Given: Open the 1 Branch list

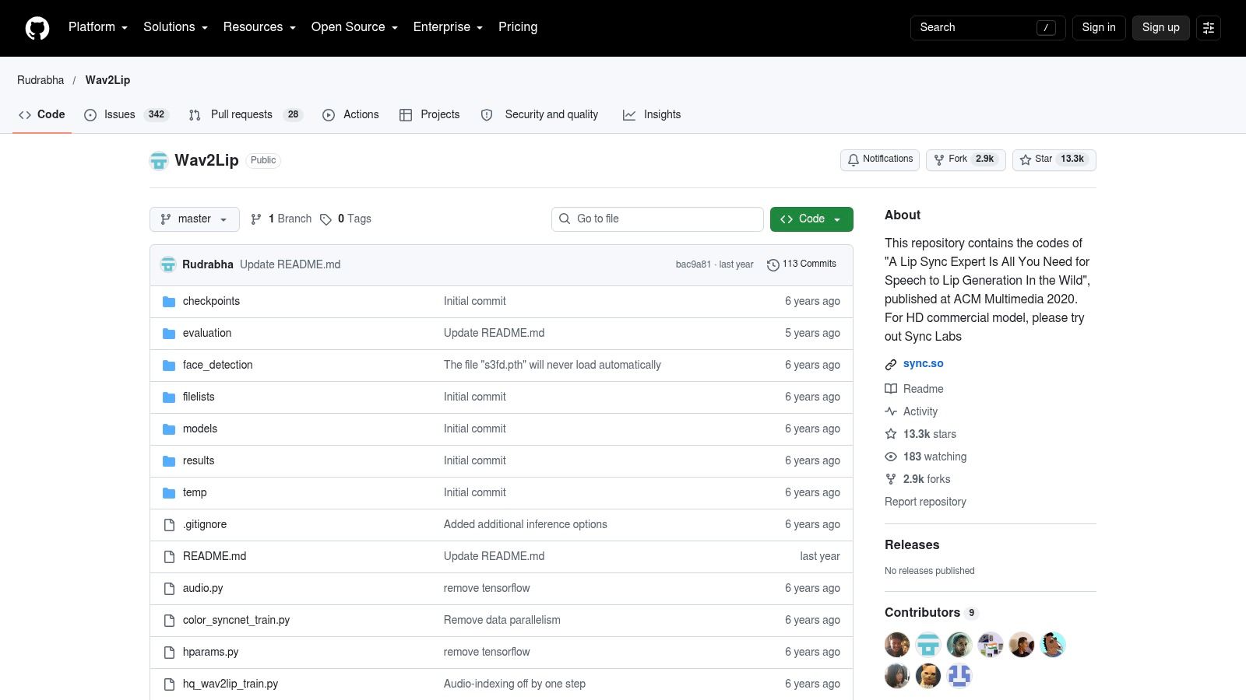Looking at the screenshot, I should click(x=281, y=219).
